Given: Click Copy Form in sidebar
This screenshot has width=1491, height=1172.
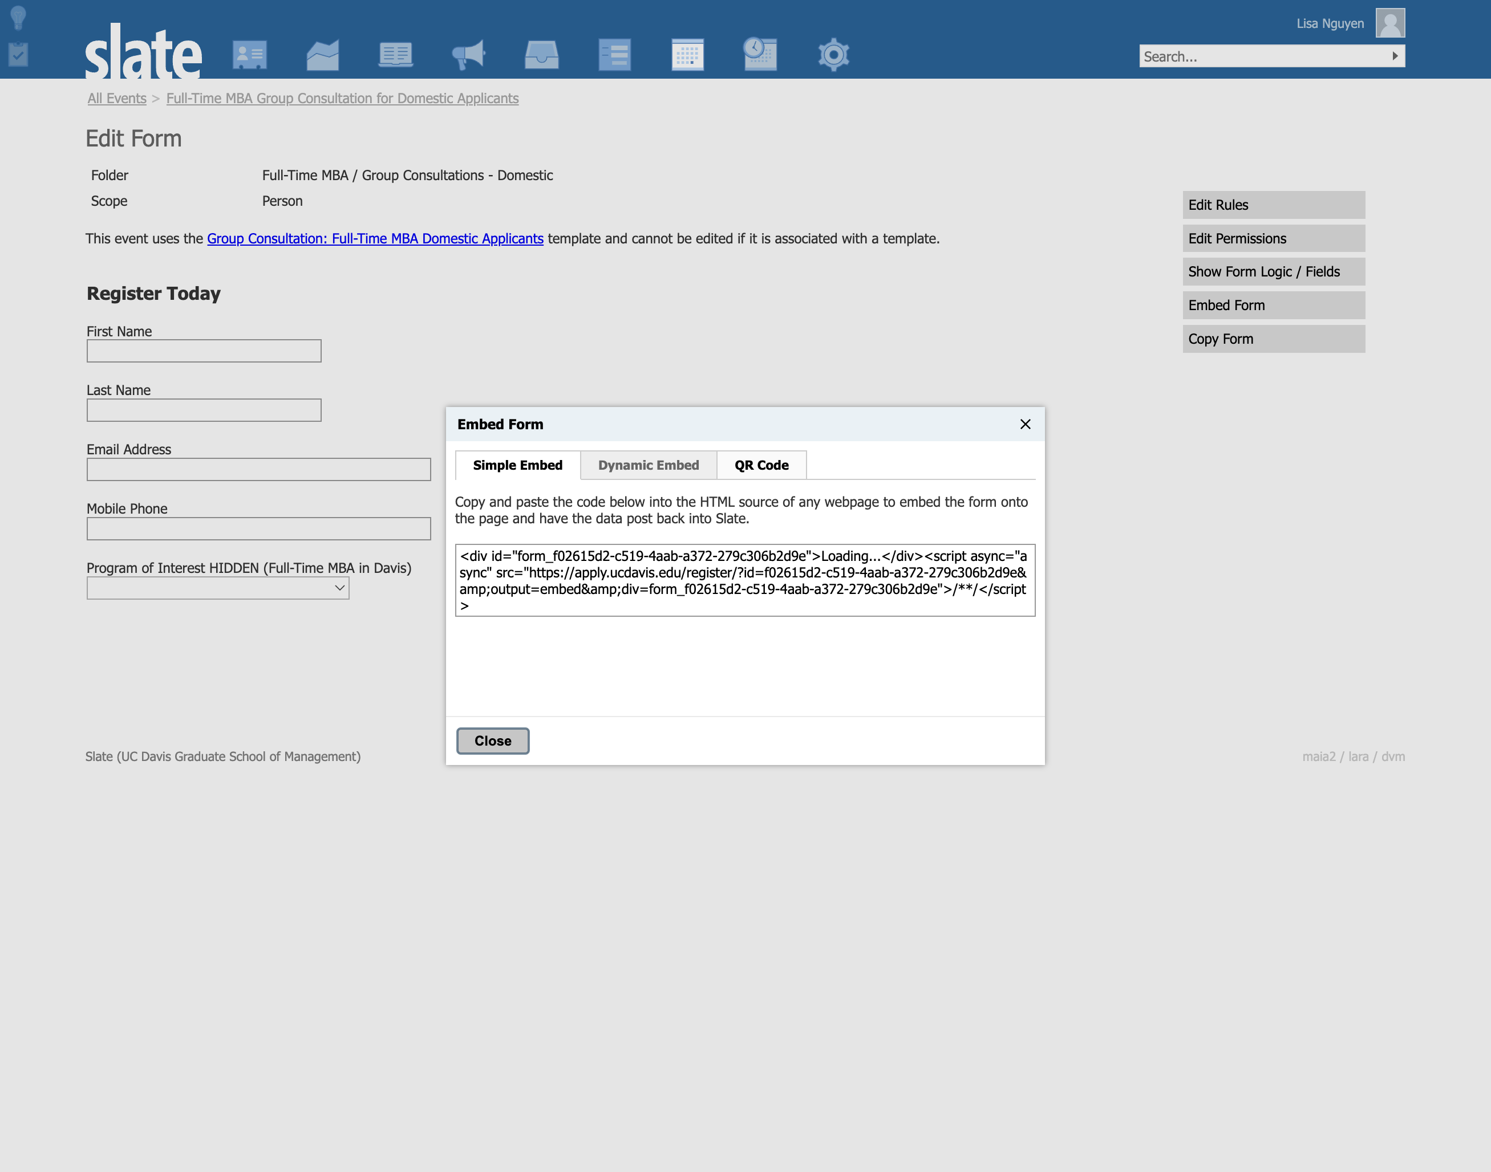Looking at the screenshot, I should pos(1273,339).
